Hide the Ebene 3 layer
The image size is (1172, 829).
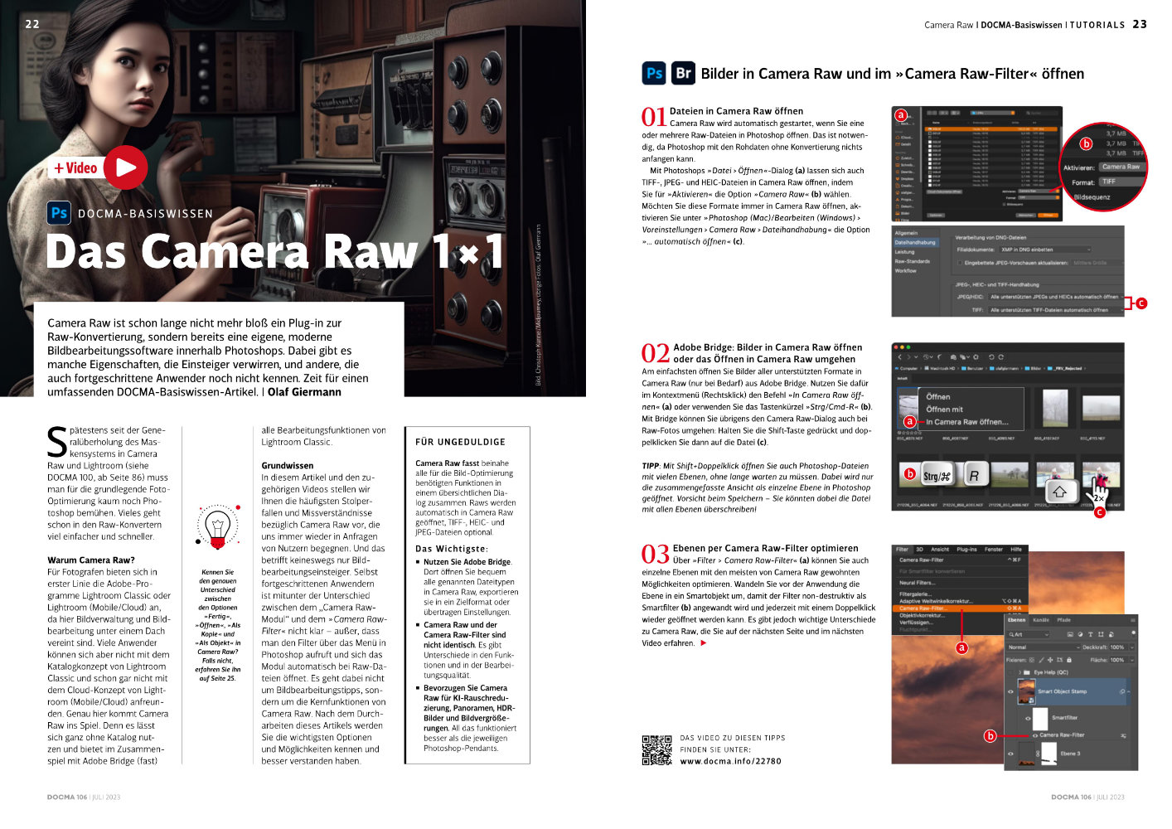pyautogui.click(x=1010, y=754)
